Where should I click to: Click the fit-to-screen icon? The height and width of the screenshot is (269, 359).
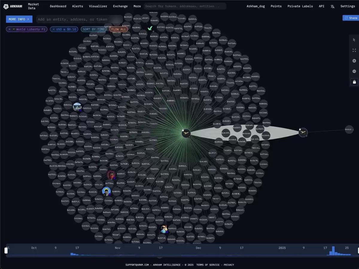pyautogui.click(x=354, y=50)
